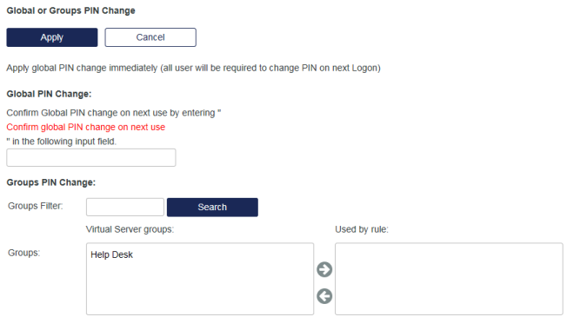
Task: Apply the PIN change settings
Action: (x=52, y=37)
